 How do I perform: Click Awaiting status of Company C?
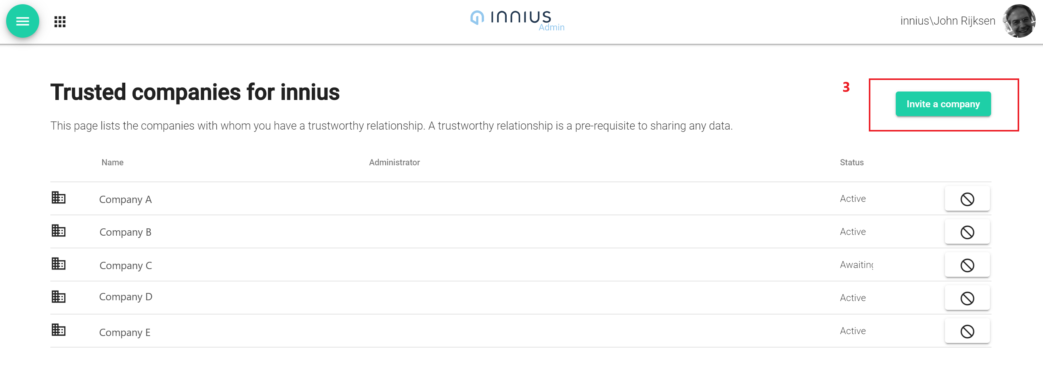coord(856,265)
